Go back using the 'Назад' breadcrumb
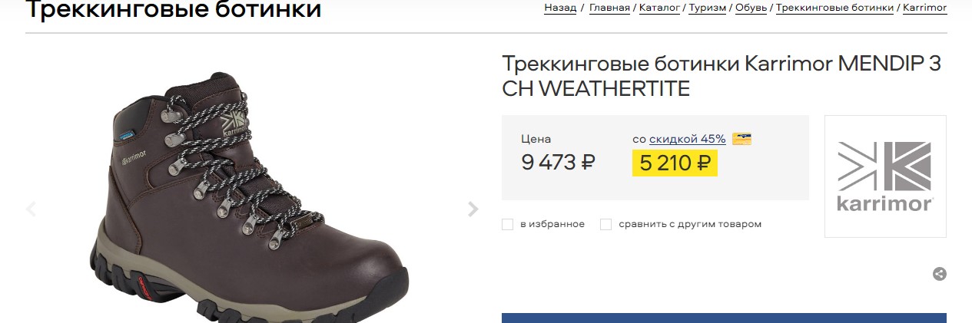 [x=560, y=8]
